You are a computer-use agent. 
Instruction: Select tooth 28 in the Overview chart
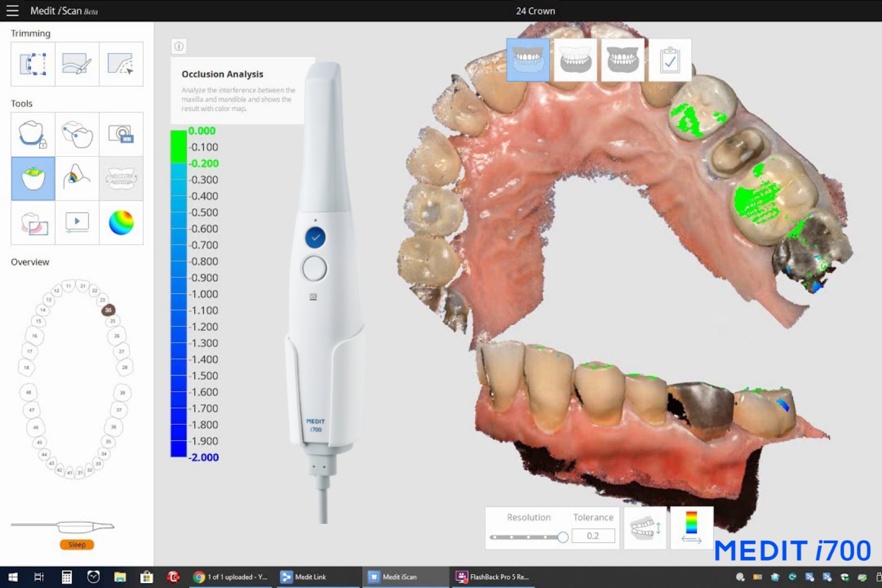(125, 367)
